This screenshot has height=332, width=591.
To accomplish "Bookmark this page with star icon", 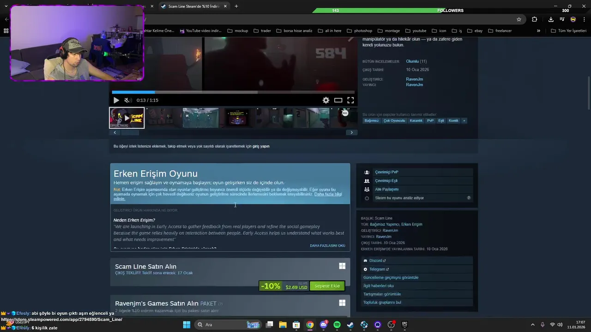I will (519, 19).
